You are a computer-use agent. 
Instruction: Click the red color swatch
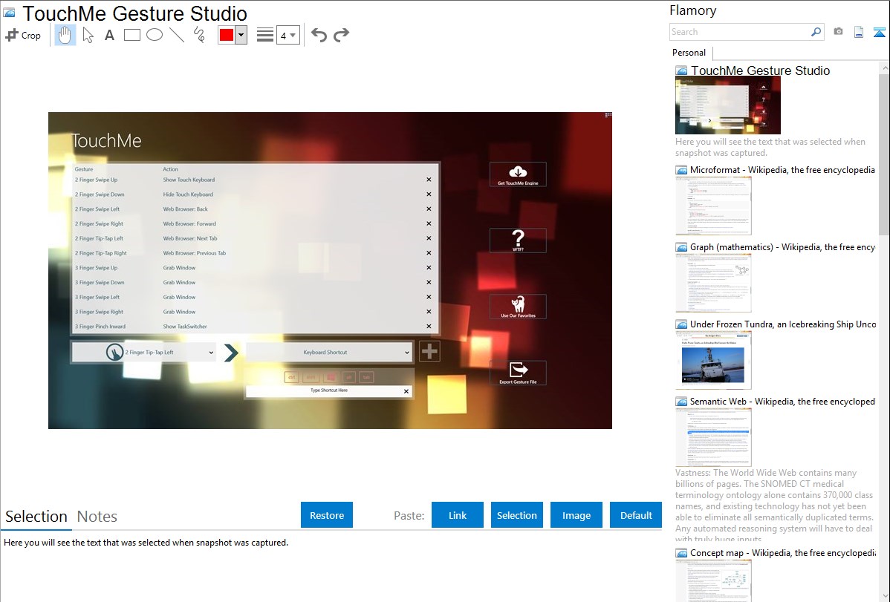pyautogui.click(x=227, y=35)
